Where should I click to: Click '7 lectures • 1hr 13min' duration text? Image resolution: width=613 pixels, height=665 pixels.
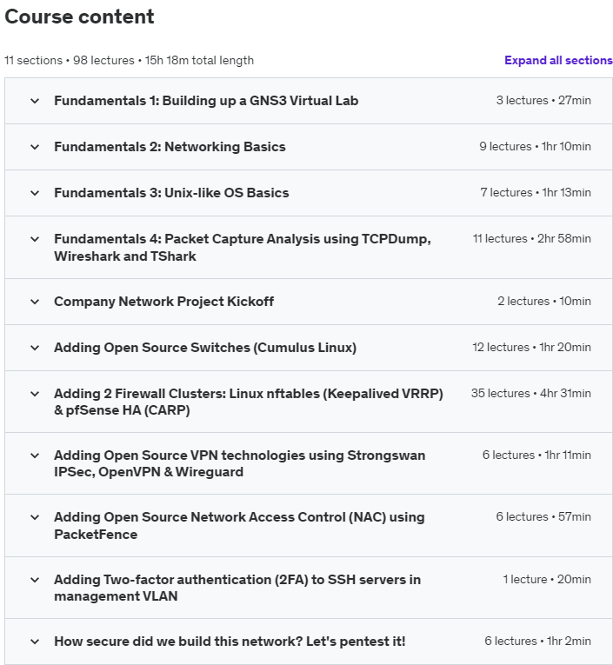536,192
